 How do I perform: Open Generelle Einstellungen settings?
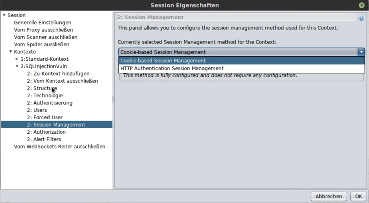point(42,23)
